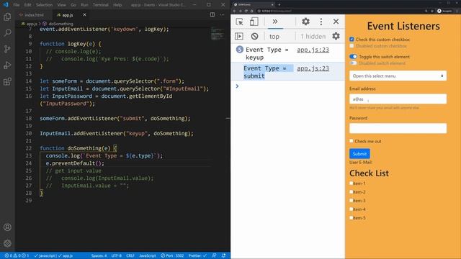Image resolution: width=461 pixels, height=259 pixels.
Task: Click the '1 hidden' console messages label
Action: click(x=313, y=37)
